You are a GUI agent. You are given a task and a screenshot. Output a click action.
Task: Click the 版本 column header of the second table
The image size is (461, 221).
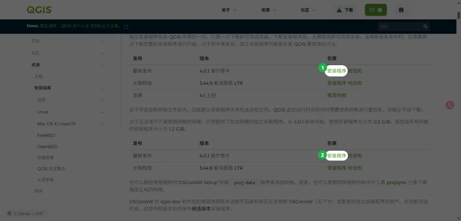204,144
